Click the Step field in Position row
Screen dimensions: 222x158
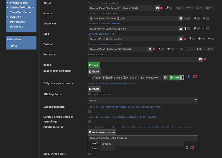pos(210,49)
